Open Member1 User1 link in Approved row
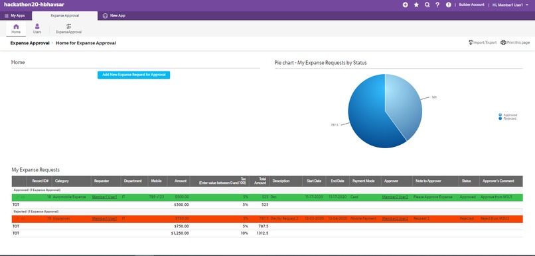Screen dimensions: 535x256 [x=104, y=197]
